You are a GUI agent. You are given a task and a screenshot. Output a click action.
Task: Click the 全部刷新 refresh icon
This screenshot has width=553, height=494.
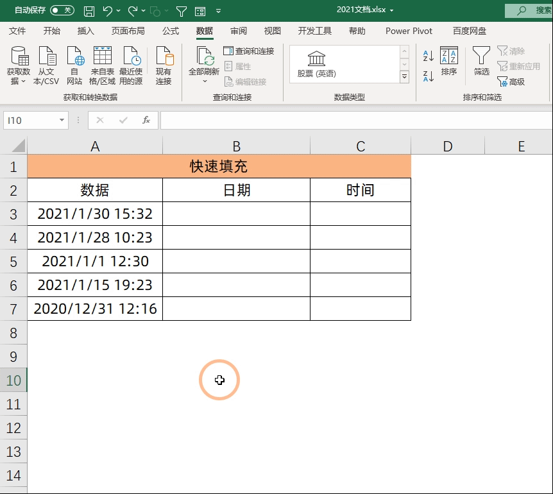click(x=204, y=56)
